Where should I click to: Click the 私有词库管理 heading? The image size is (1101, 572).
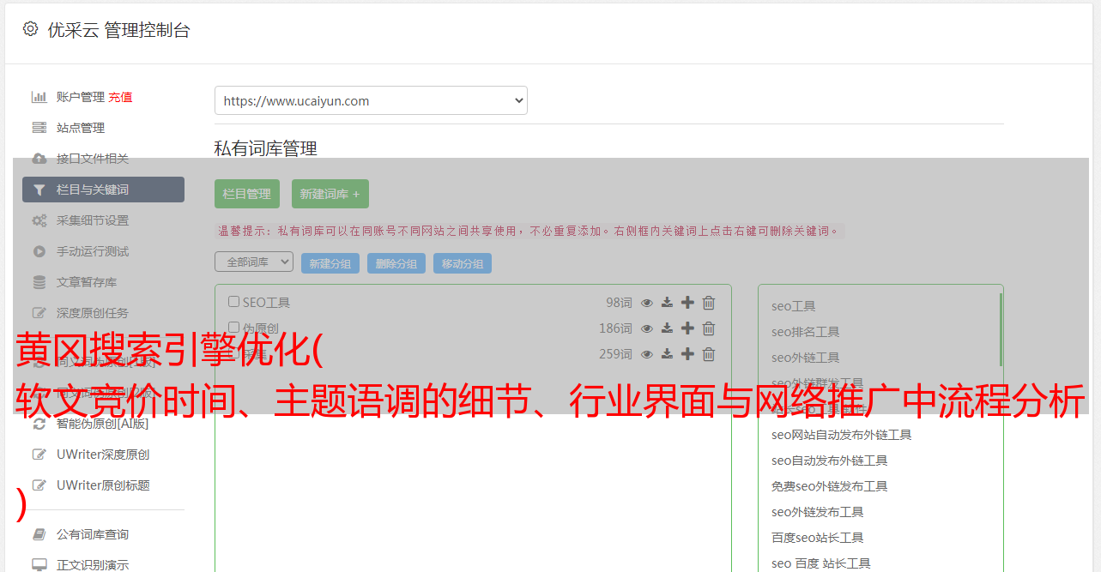click(266, 148)
